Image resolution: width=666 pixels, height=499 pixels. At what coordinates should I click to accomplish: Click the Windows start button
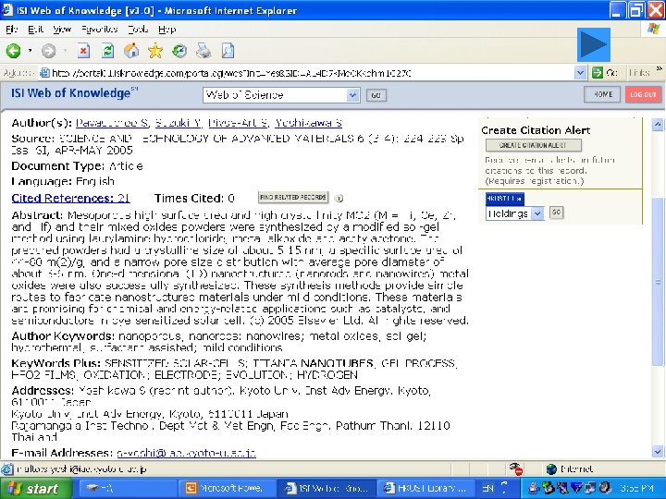(x=36, y=489)
